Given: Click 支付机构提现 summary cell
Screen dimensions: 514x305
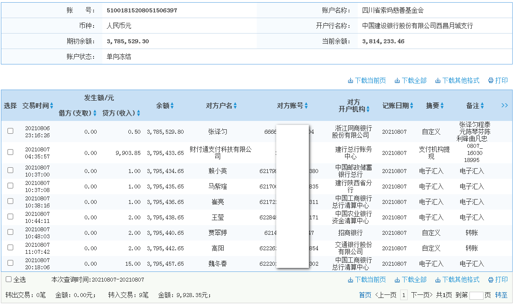Looking at the screenshot, I should click(x=434, y=153).
